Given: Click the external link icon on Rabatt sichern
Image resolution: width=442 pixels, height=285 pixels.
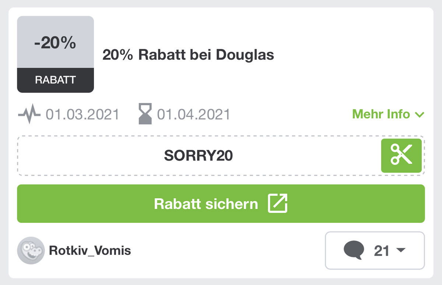Looking at the screenshot, I should coord(277,204).
